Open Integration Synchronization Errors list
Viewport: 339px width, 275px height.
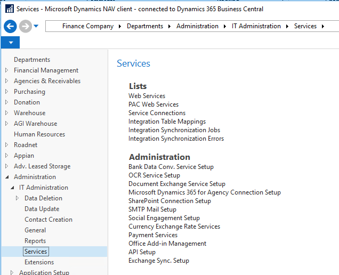176,139
